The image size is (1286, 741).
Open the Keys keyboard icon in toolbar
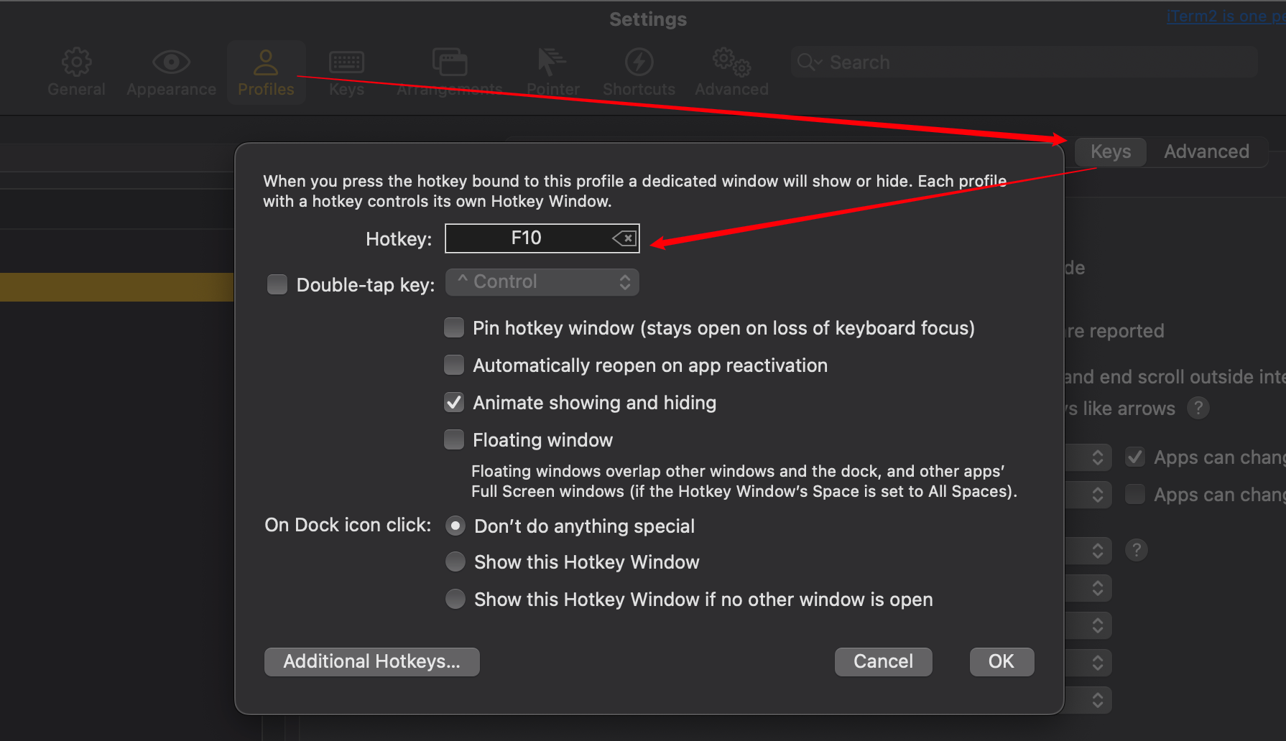click(346, 63)
